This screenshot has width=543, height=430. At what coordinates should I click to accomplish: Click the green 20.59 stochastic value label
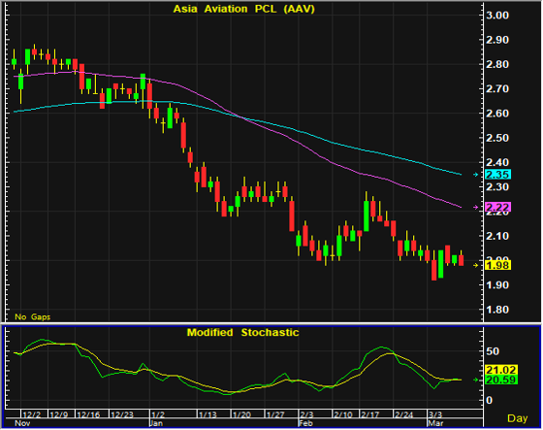[501, 380]
